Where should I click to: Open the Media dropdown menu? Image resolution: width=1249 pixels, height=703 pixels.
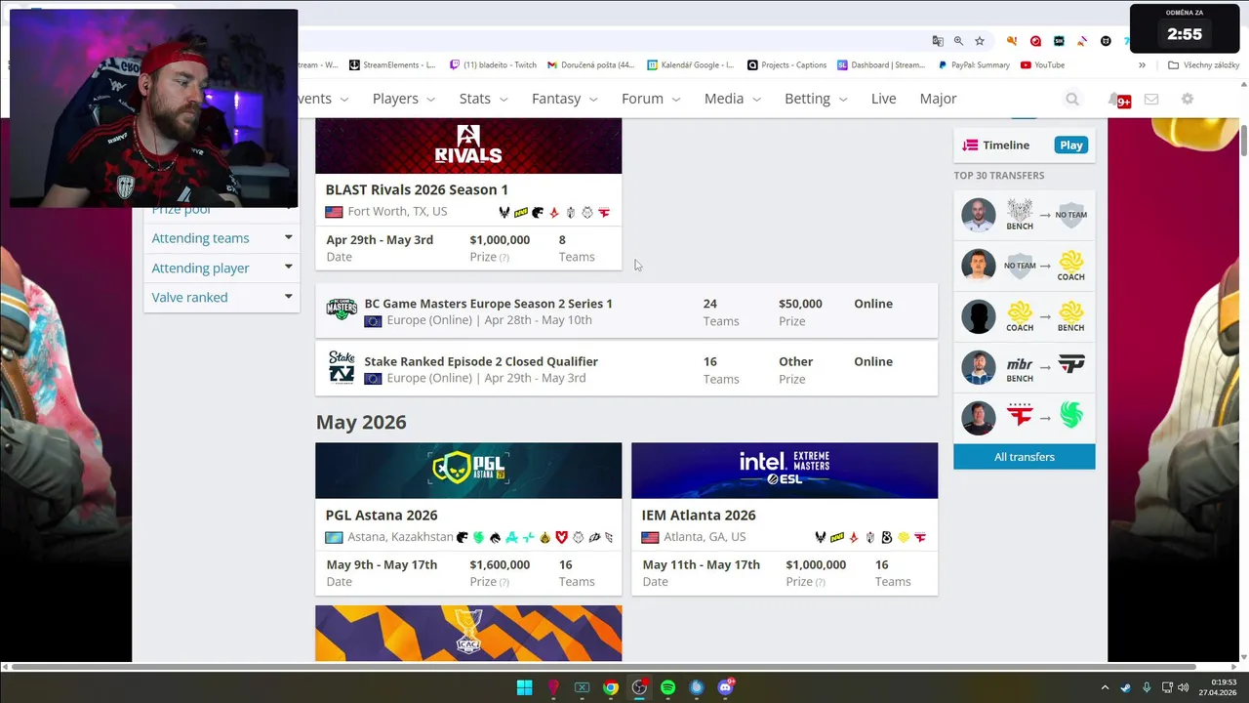coord(732,99)
